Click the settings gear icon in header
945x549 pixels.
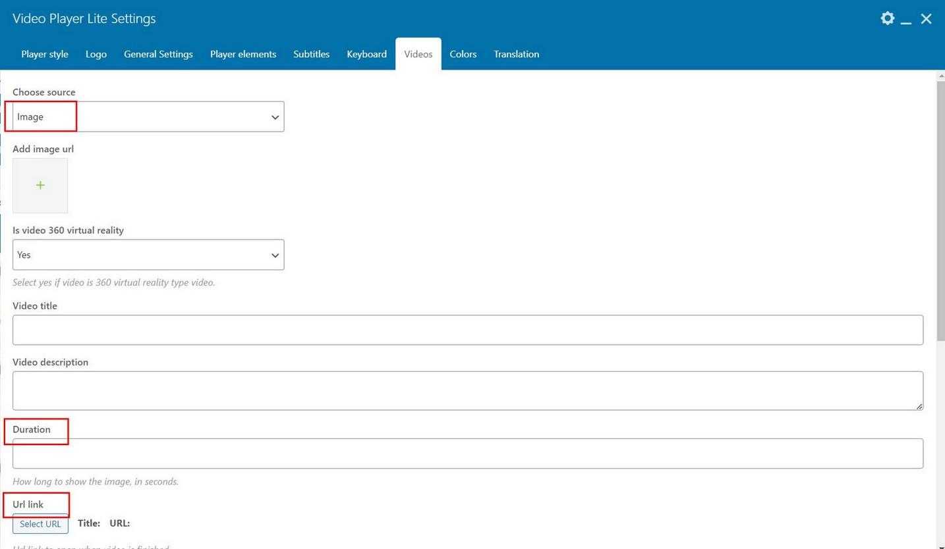click(888, 18)
